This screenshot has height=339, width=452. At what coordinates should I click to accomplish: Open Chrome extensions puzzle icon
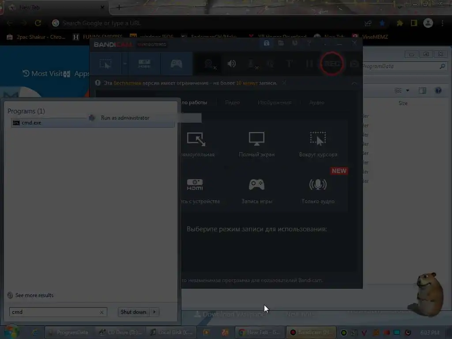point(399,23)
